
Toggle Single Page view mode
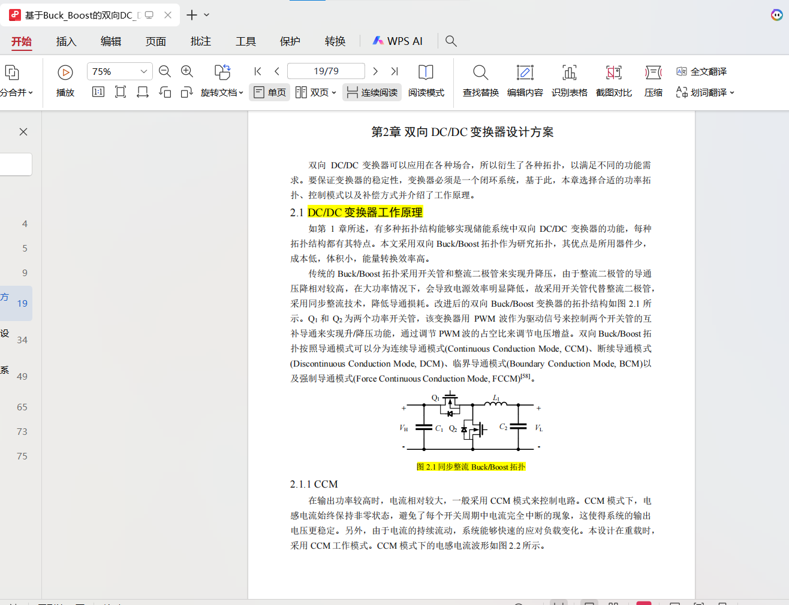[x=270, y=92]
